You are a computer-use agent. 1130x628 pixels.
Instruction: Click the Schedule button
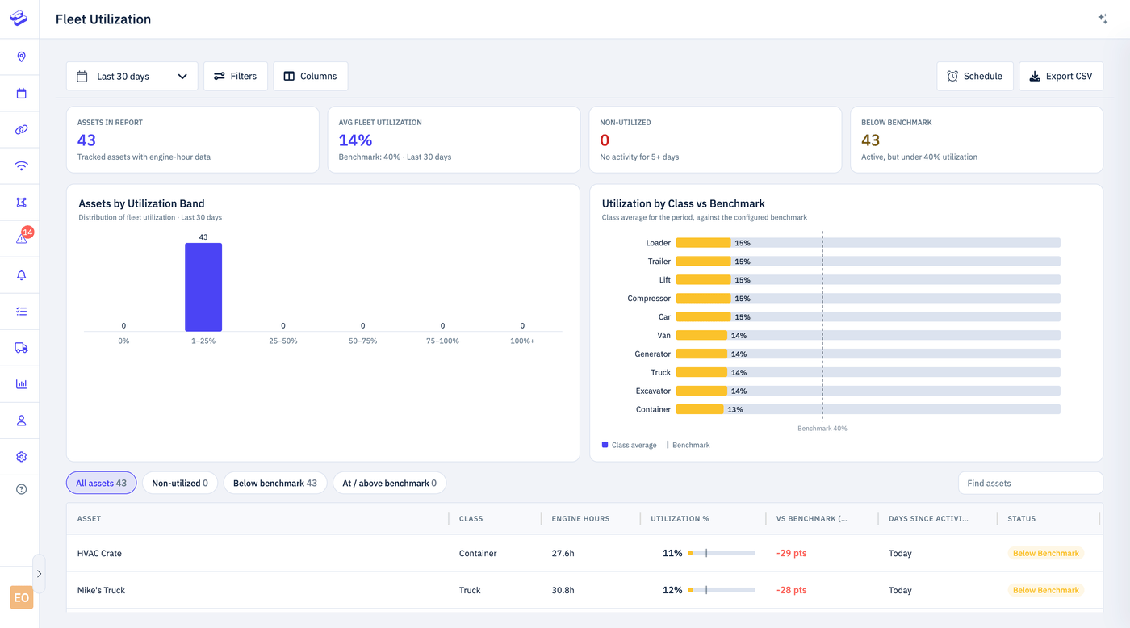click(x=975, y=76)
